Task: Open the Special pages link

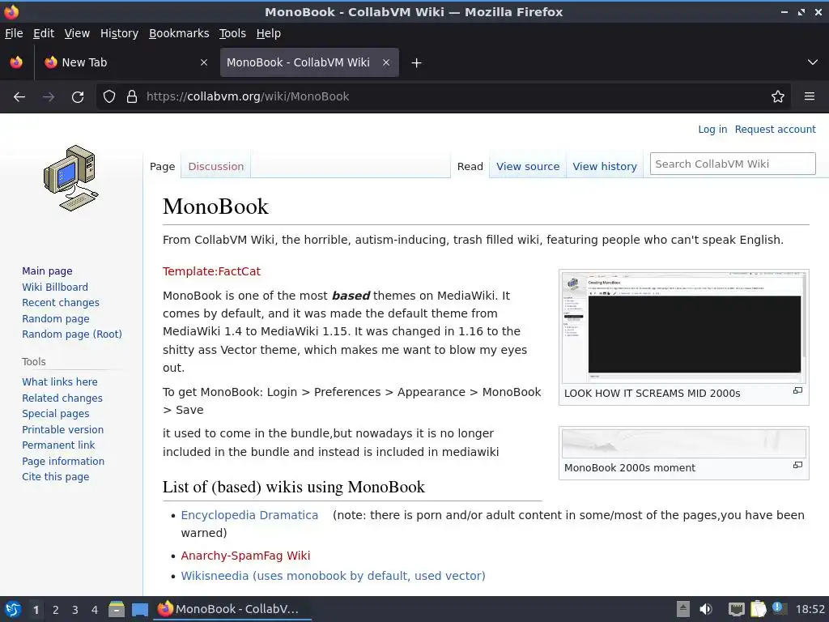Action: [56, 414]
